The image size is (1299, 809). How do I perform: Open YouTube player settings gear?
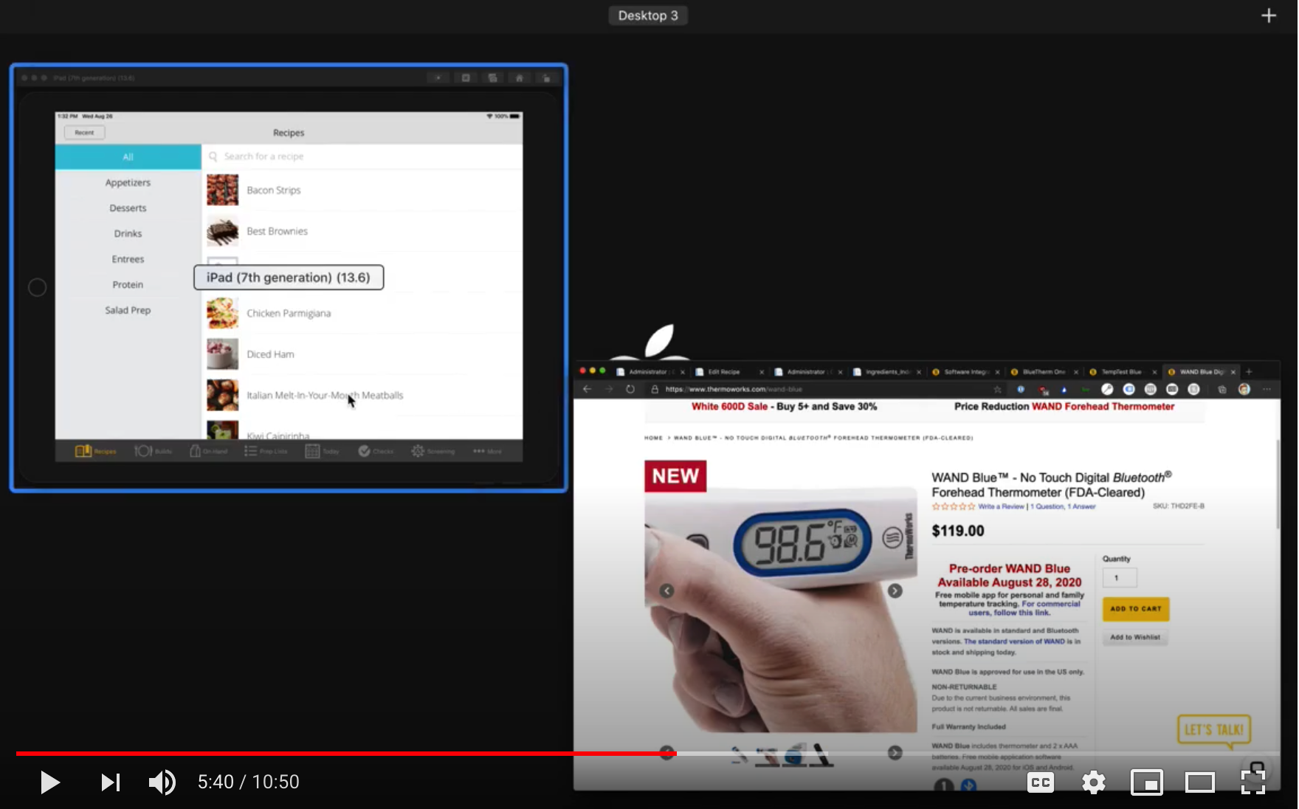click(1093, 782)
